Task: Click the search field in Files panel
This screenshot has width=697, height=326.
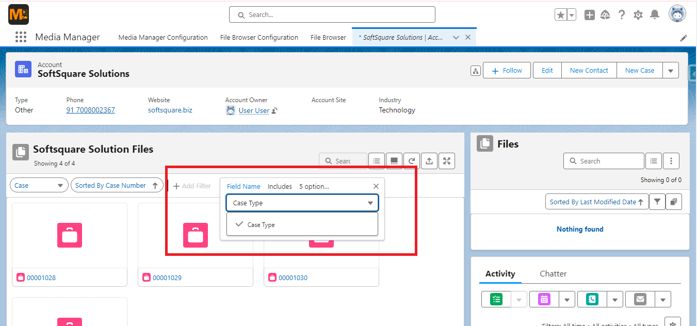Action: click(604, 161)
